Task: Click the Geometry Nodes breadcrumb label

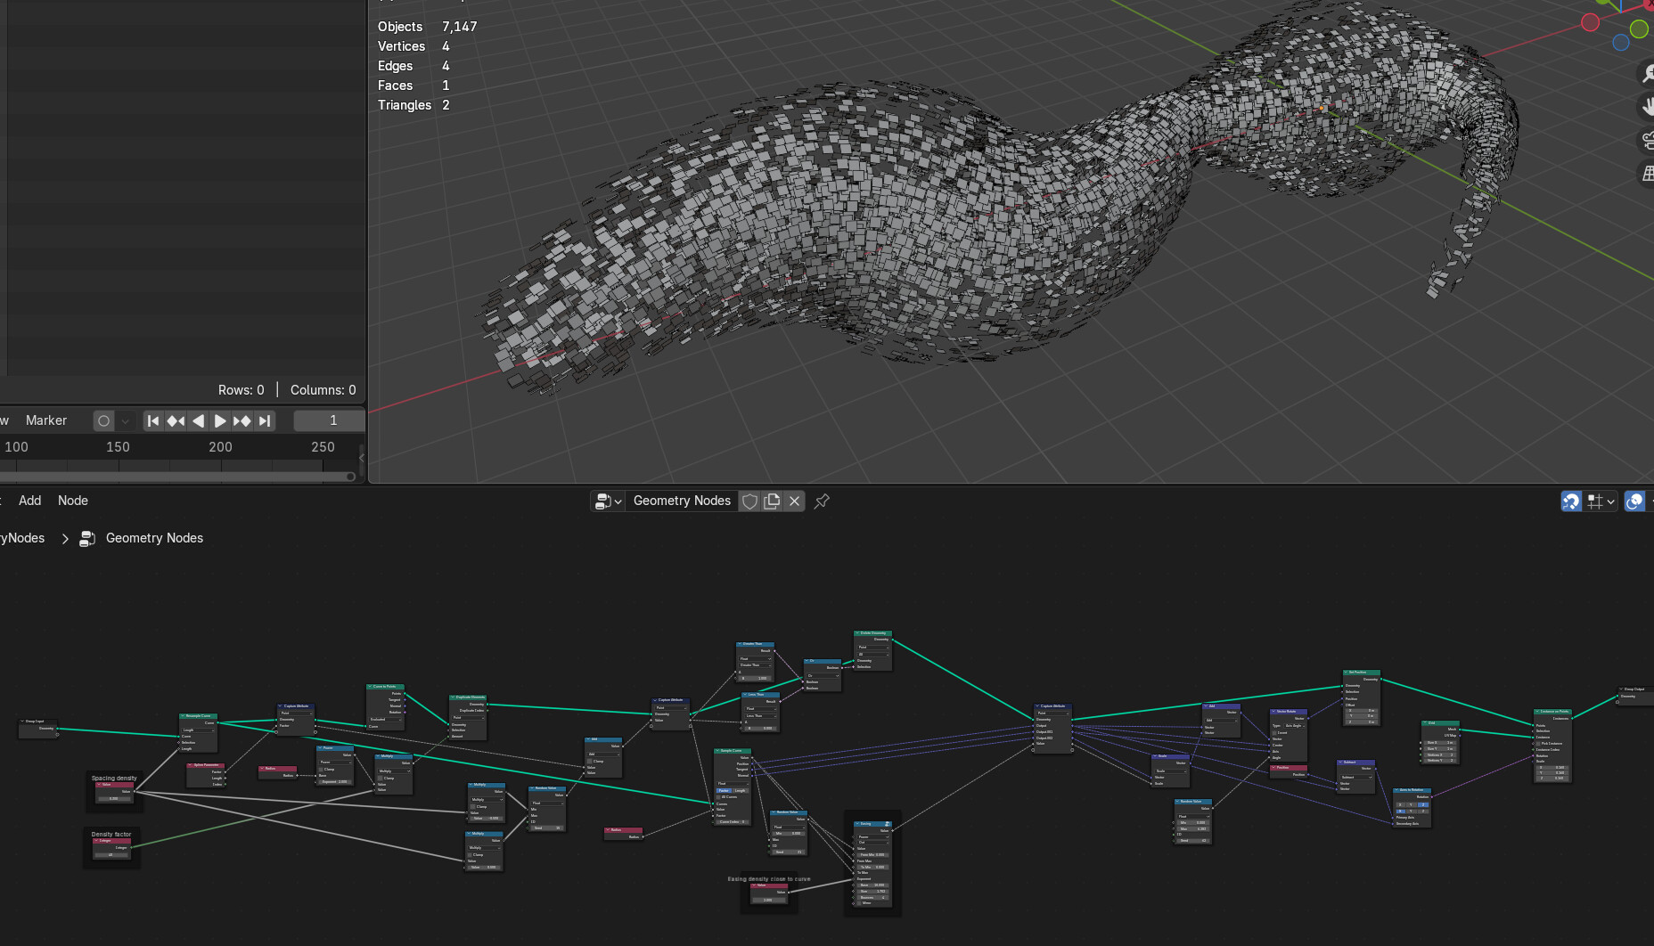Action: pos(154,538)
